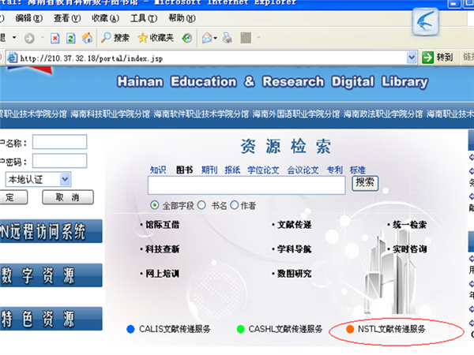Open the Back button history dropdown arrow
This screenshot has width=474, height=355.
[14, 38]
